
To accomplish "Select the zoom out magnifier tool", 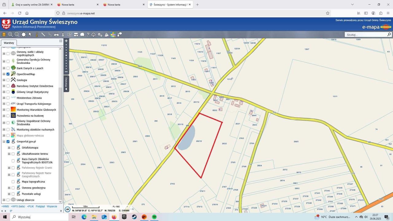I will click(17, 35).
